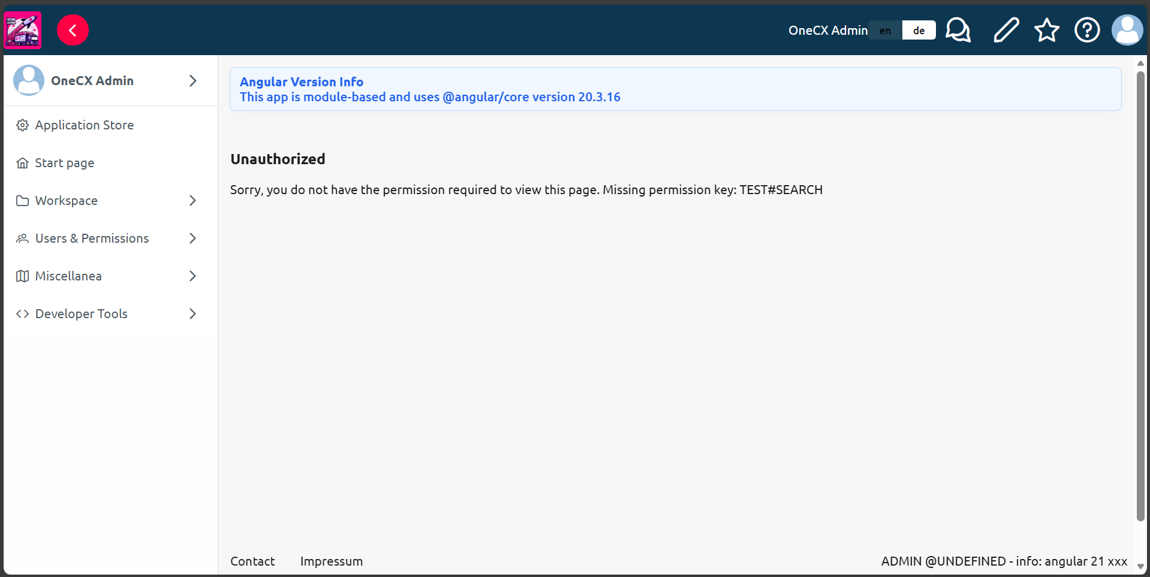Select the Workspace folder icon

22,200
